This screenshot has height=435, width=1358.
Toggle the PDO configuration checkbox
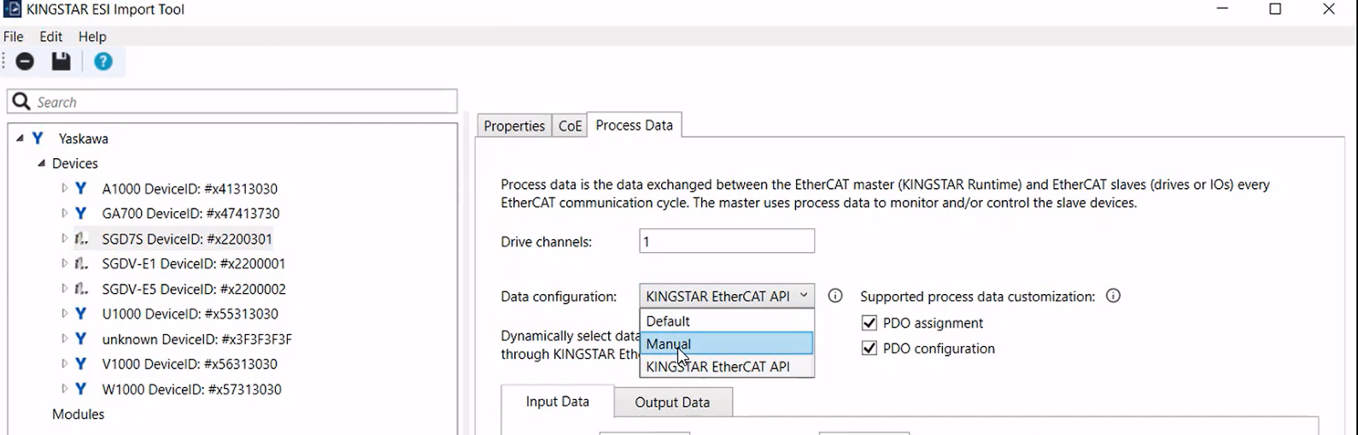coord(869,349)
